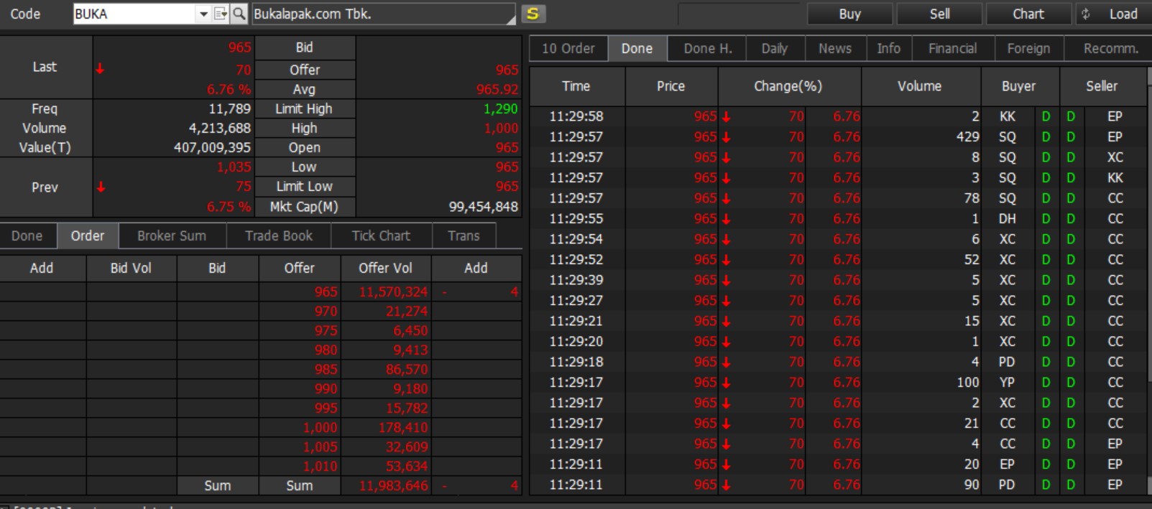Open the Trans tab

[464, 235]
